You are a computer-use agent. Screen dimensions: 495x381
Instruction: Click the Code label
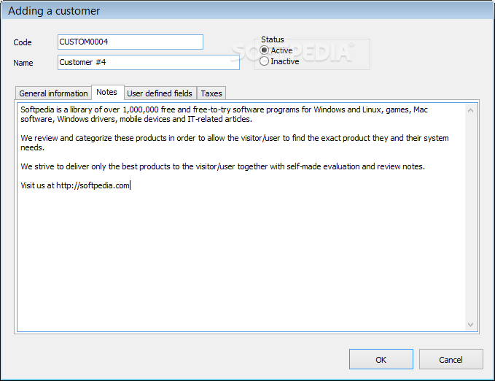(23, 42)
